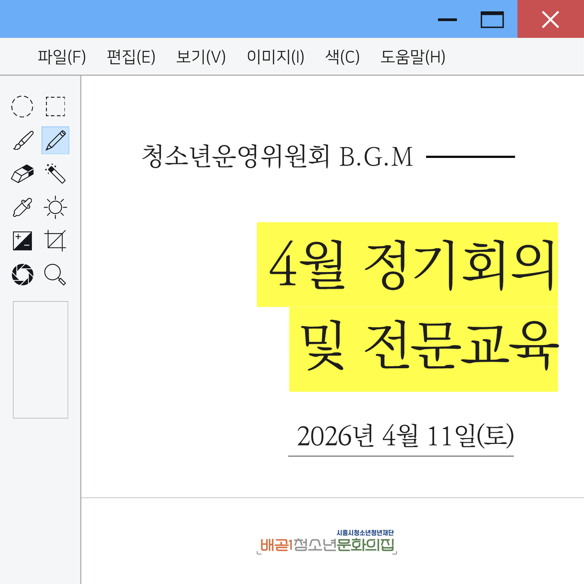Select the crop tool
This screenshot has height=584, width=584.
55,241
